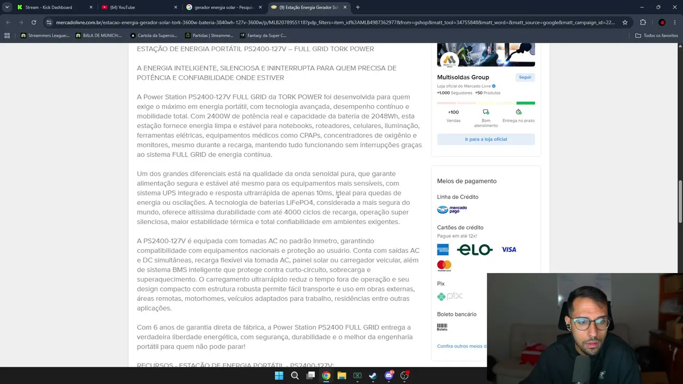683x384 pixels.
Task: Open the Windows Start menu
Action: click(279, 375)
